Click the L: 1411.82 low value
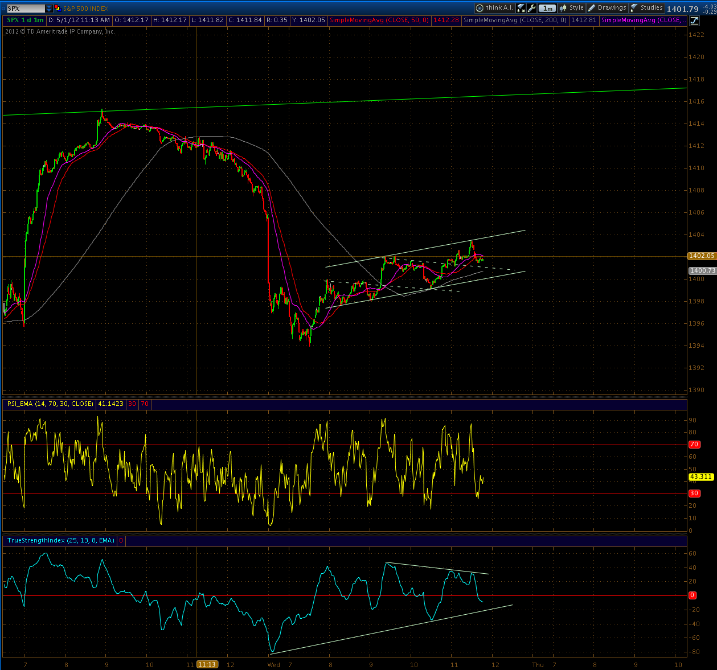This screenshot has height=670, width=717. click(x=207, y=20)
